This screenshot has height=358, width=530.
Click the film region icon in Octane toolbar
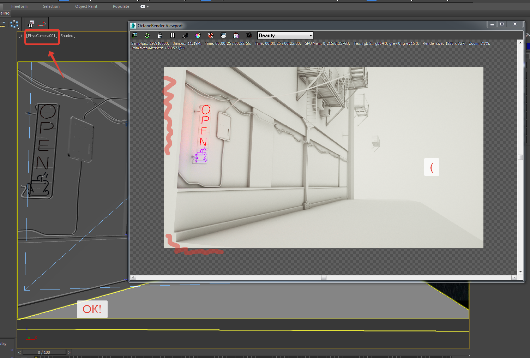coord(236,35)
